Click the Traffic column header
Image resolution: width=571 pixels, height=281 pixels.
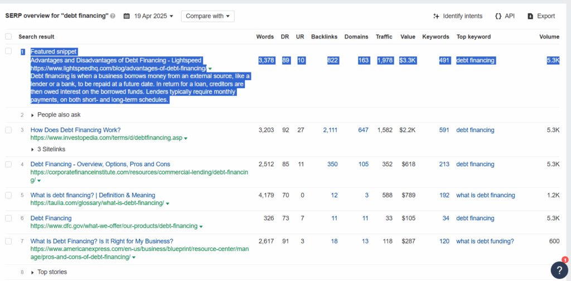(x=384, y=37)
